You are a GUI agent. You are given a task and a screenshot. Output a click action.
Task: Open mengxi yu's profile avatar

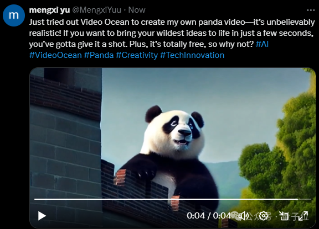point(14,15)
